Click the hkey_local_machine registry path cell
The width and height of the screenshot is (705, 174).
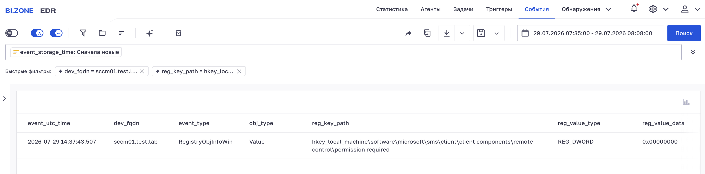[422, 146]
